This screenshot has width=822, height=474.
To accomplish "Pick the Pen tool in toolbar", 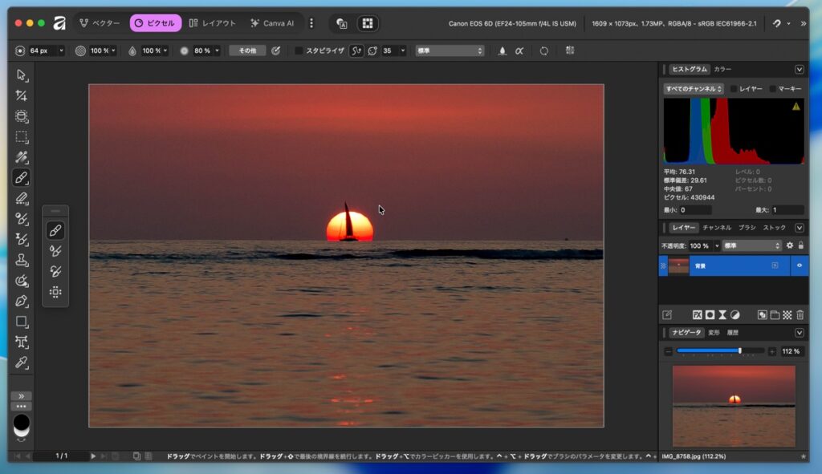I will pyautogui.click(x=22, y=301).
